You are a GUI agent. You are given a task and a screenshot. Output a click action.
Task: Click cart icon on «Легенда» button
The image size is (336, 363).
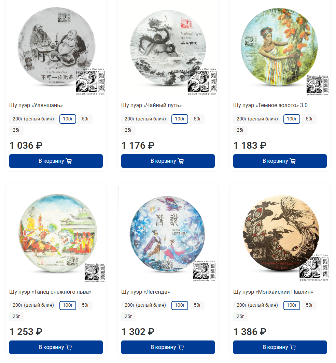(x=181, y=347)
